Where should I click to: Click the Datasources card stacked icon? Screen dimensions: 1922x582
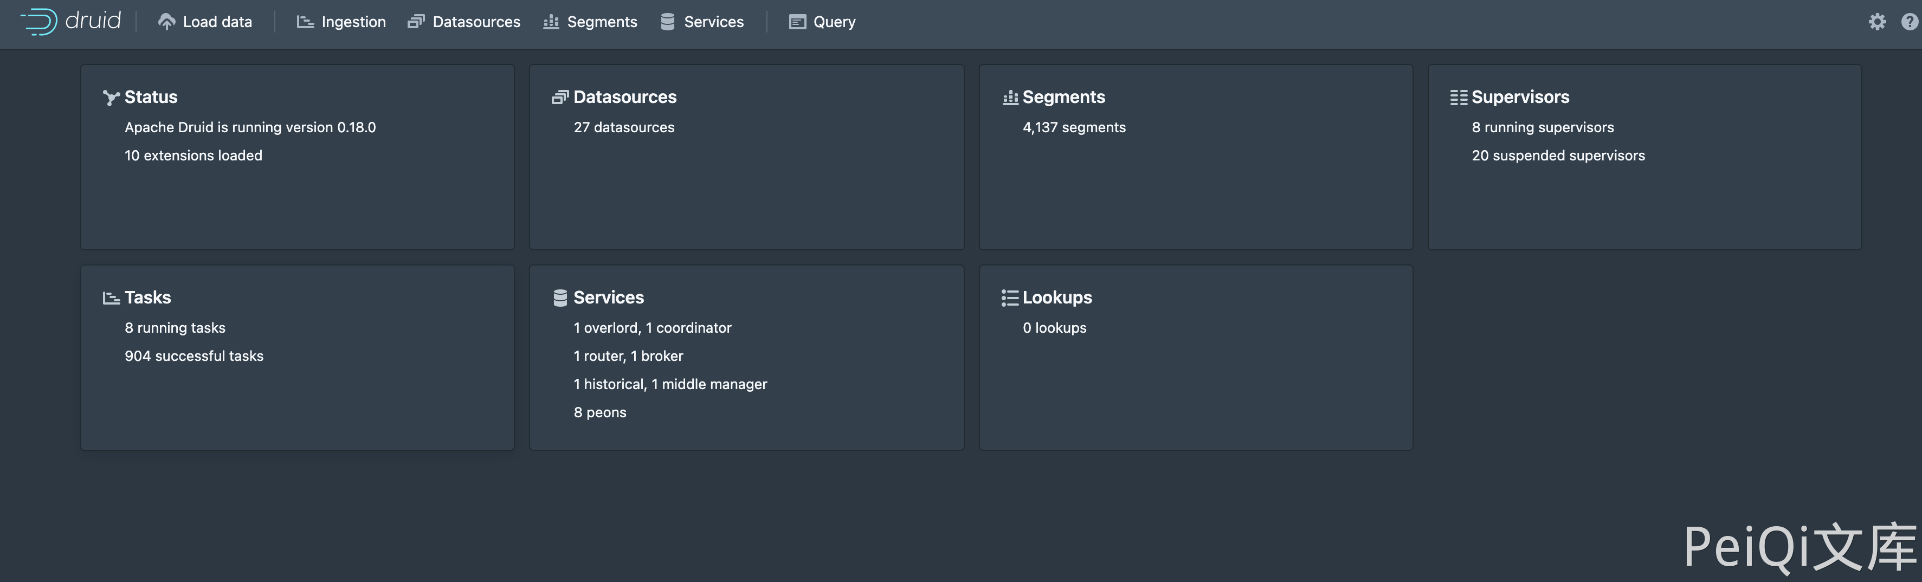tap(559, 98)
